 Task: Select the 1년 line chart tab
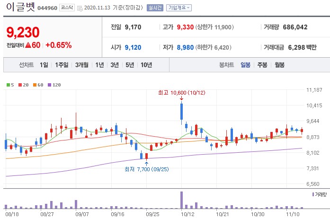point(99,65)
